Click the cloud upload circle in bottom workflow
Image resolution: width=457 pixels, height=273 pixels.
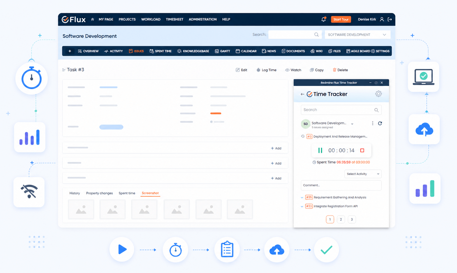click(x=277, y=250)
